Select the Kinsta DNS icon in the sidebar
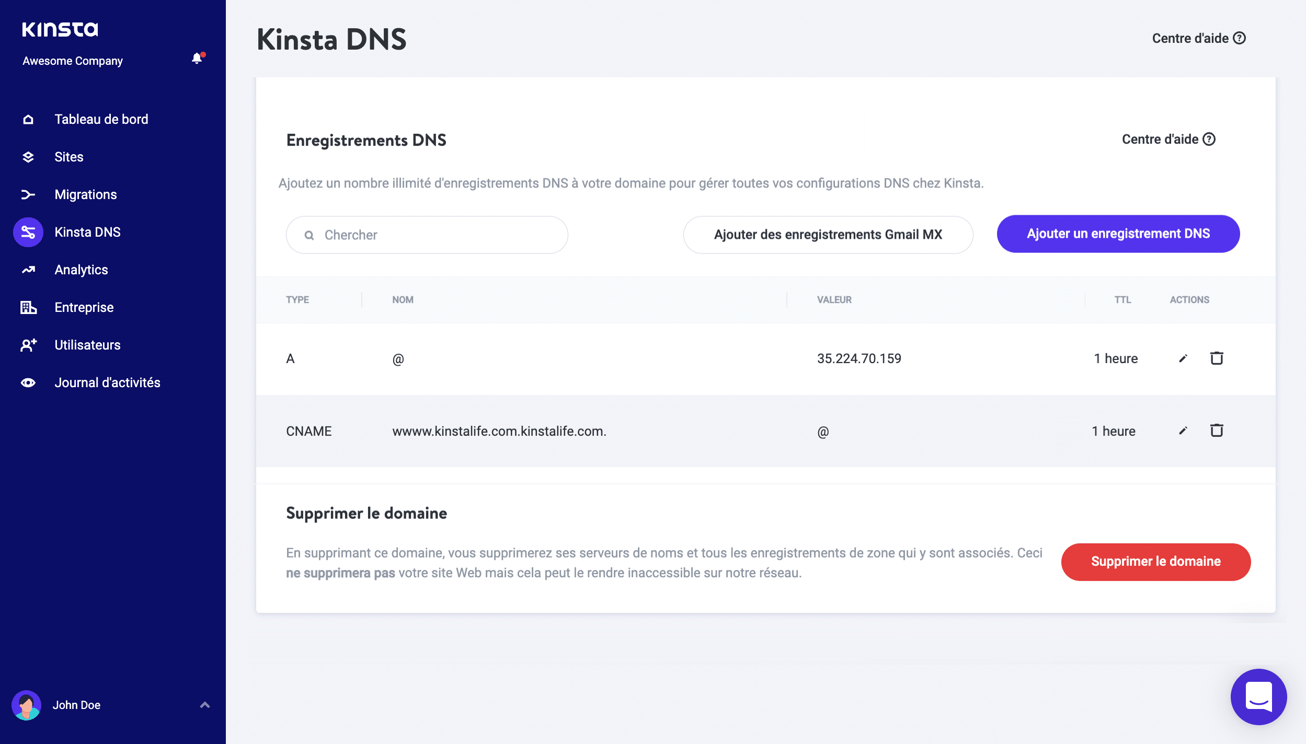Viewport: 1306px width, 744px height. [28, 231]
